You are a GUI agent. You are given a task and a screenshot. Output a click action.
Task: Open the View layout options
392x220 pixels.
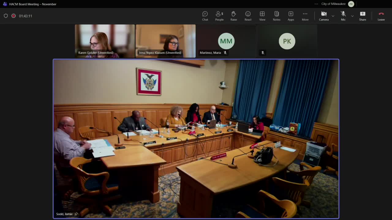[x=262, y=16]
